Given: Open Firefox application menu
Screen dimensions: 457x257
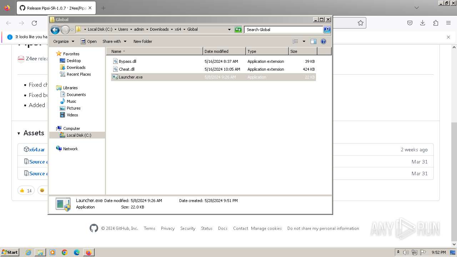Looking at the screenshot, I should coord(448,23).
